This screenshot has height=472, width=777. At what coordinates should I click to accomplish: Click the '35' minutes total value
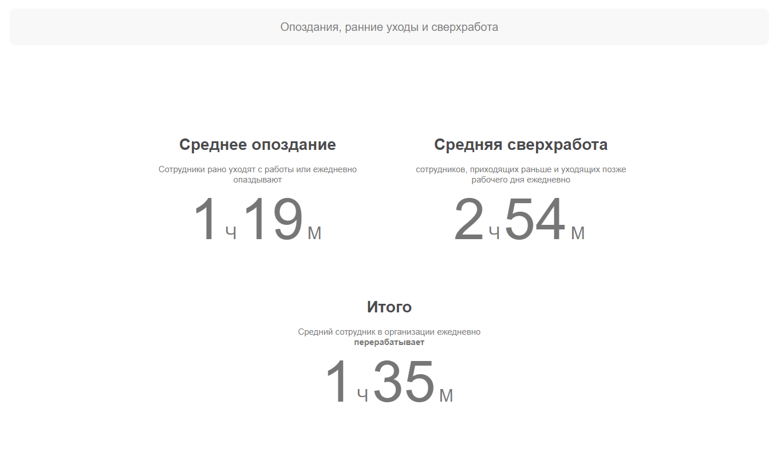(x=404, y=382)
